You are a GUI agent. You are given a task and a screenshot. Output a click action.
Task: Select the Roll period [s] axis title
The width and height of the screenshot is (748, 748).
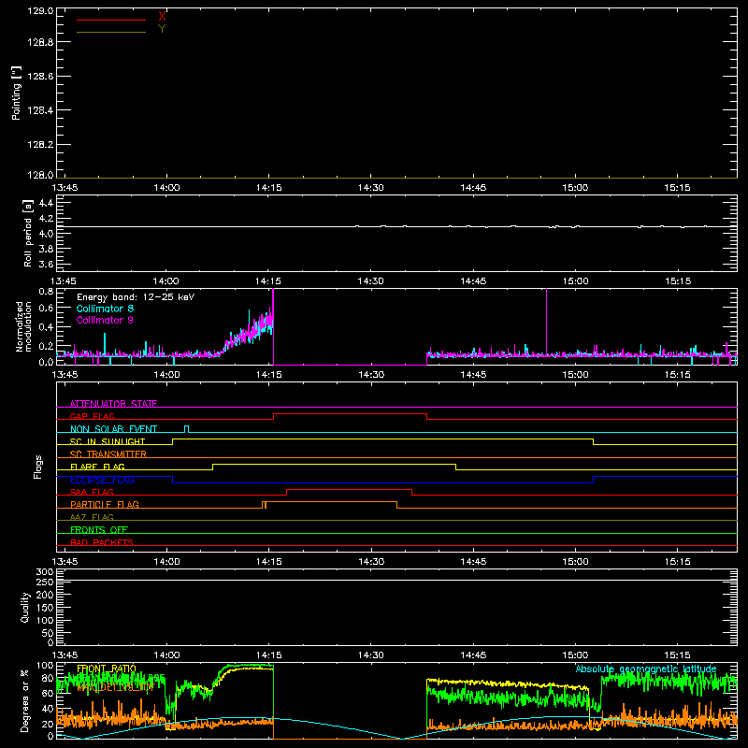coord(28,233)
